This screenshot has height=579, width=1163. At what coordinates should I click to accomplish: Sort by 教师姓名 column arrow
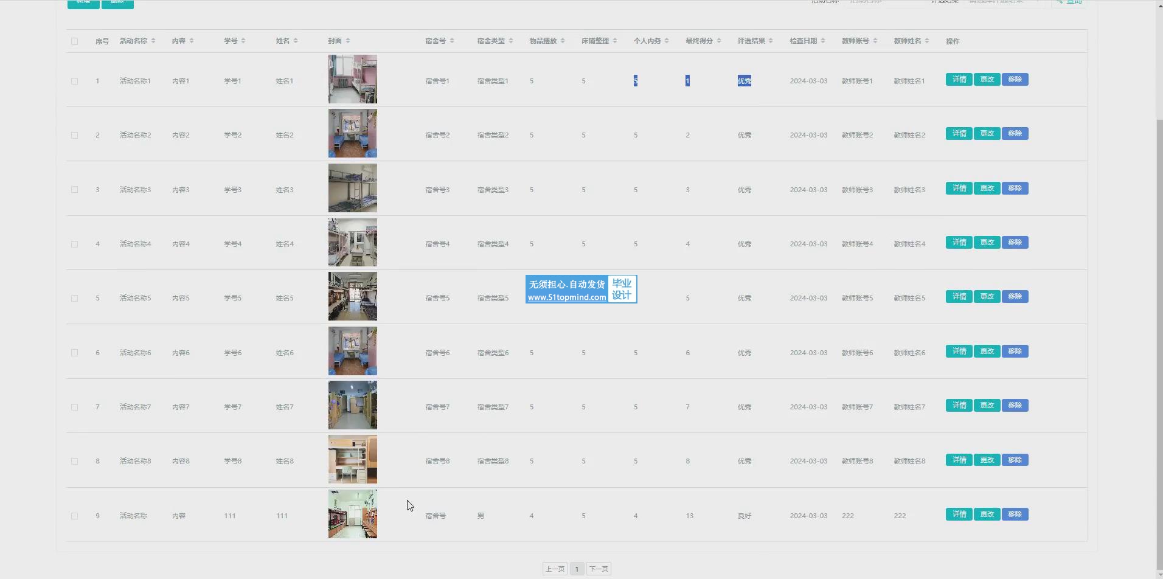click(927, 41)
